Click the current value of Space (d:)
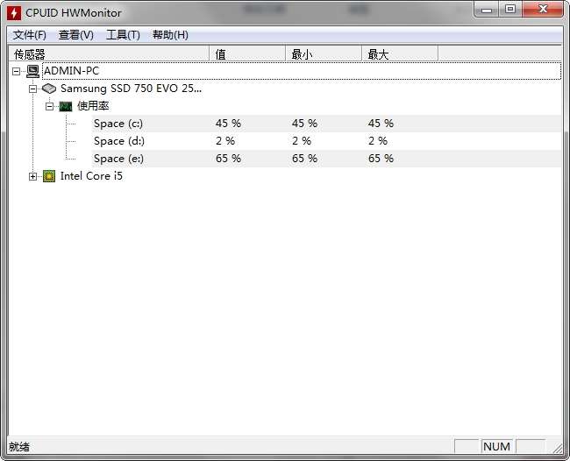Screen dimensions: 570x461 pos(225,141)
